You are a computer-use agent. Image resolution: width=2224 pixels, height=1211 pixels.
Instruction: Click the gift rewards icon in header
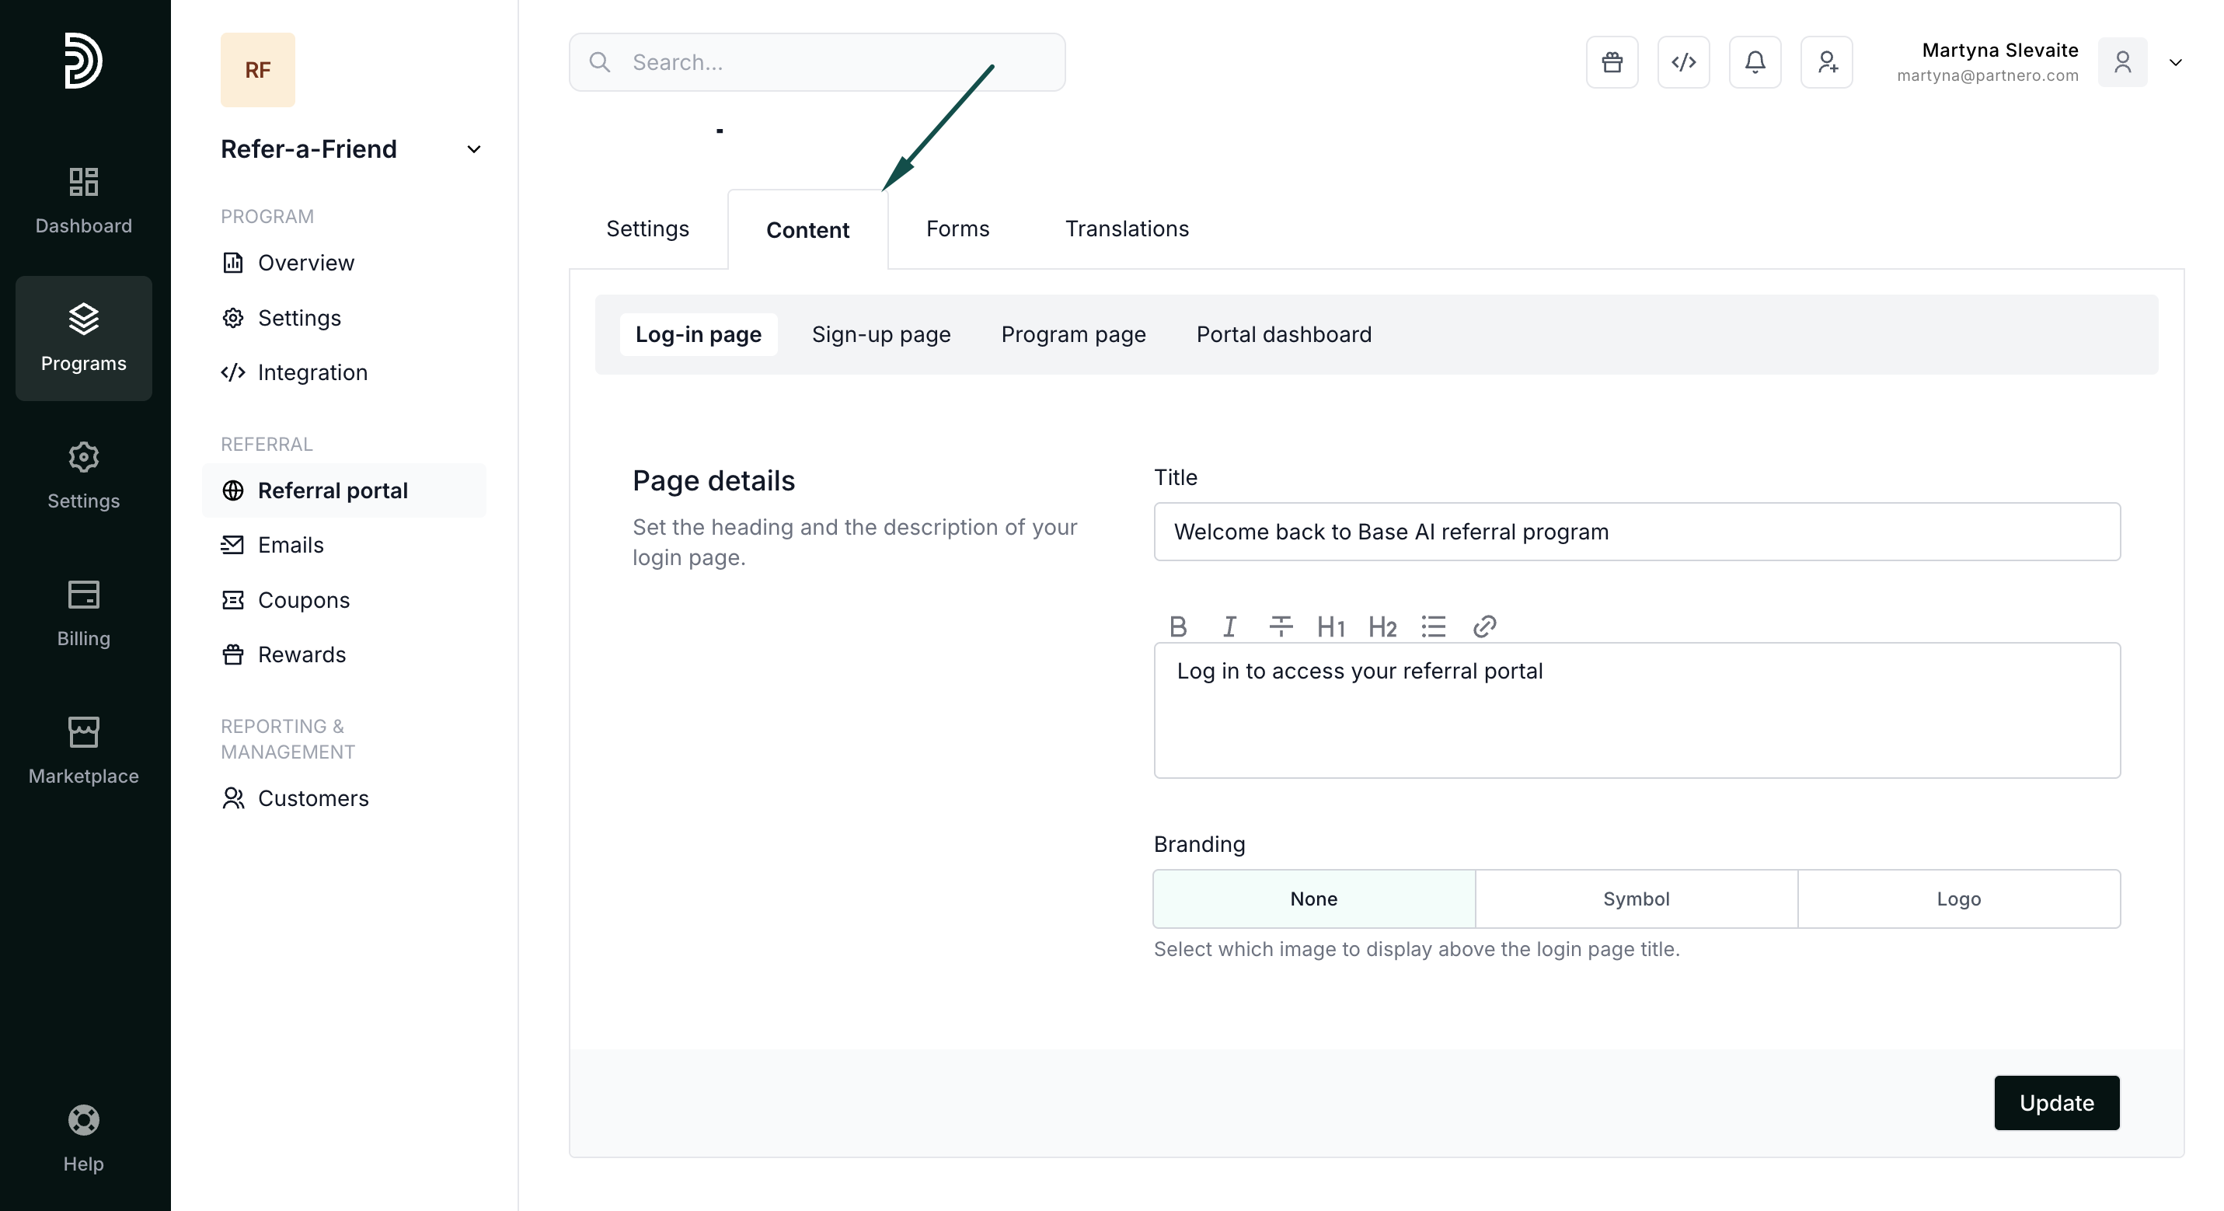tap(1612, 62)
